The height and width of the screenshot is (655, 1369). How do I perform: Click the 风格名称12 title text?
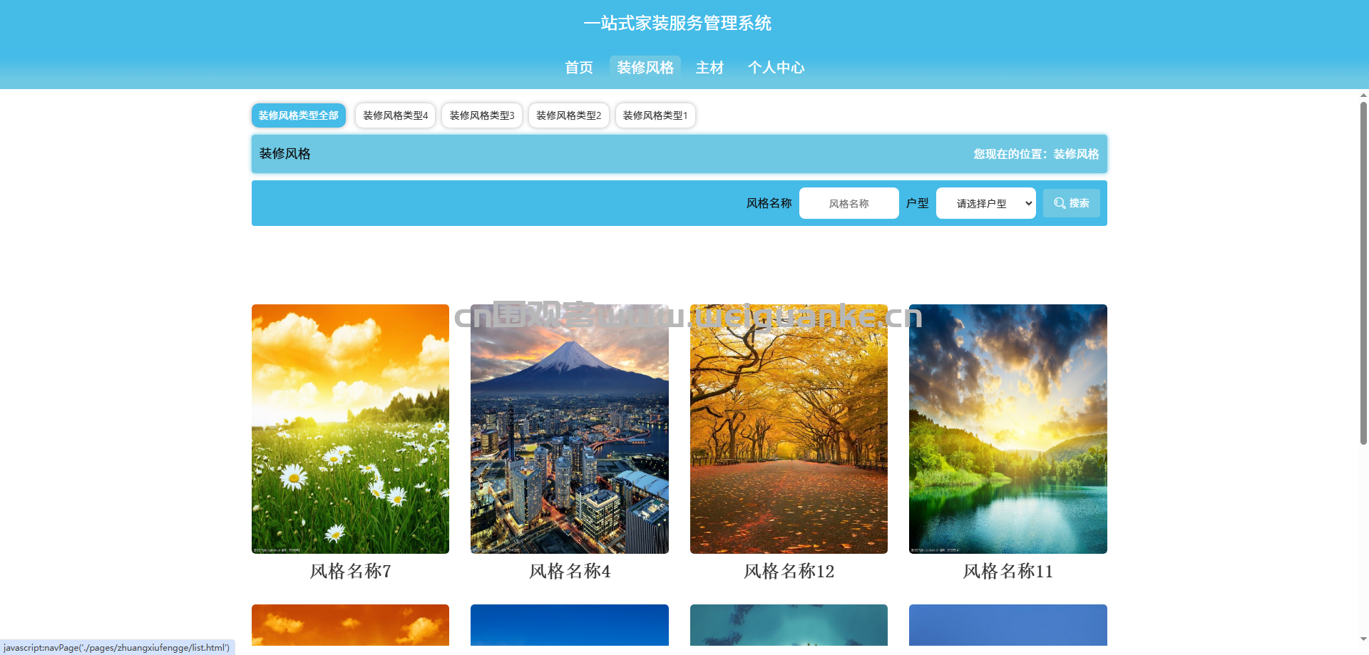pyautogui.click(x=789, y=571)
